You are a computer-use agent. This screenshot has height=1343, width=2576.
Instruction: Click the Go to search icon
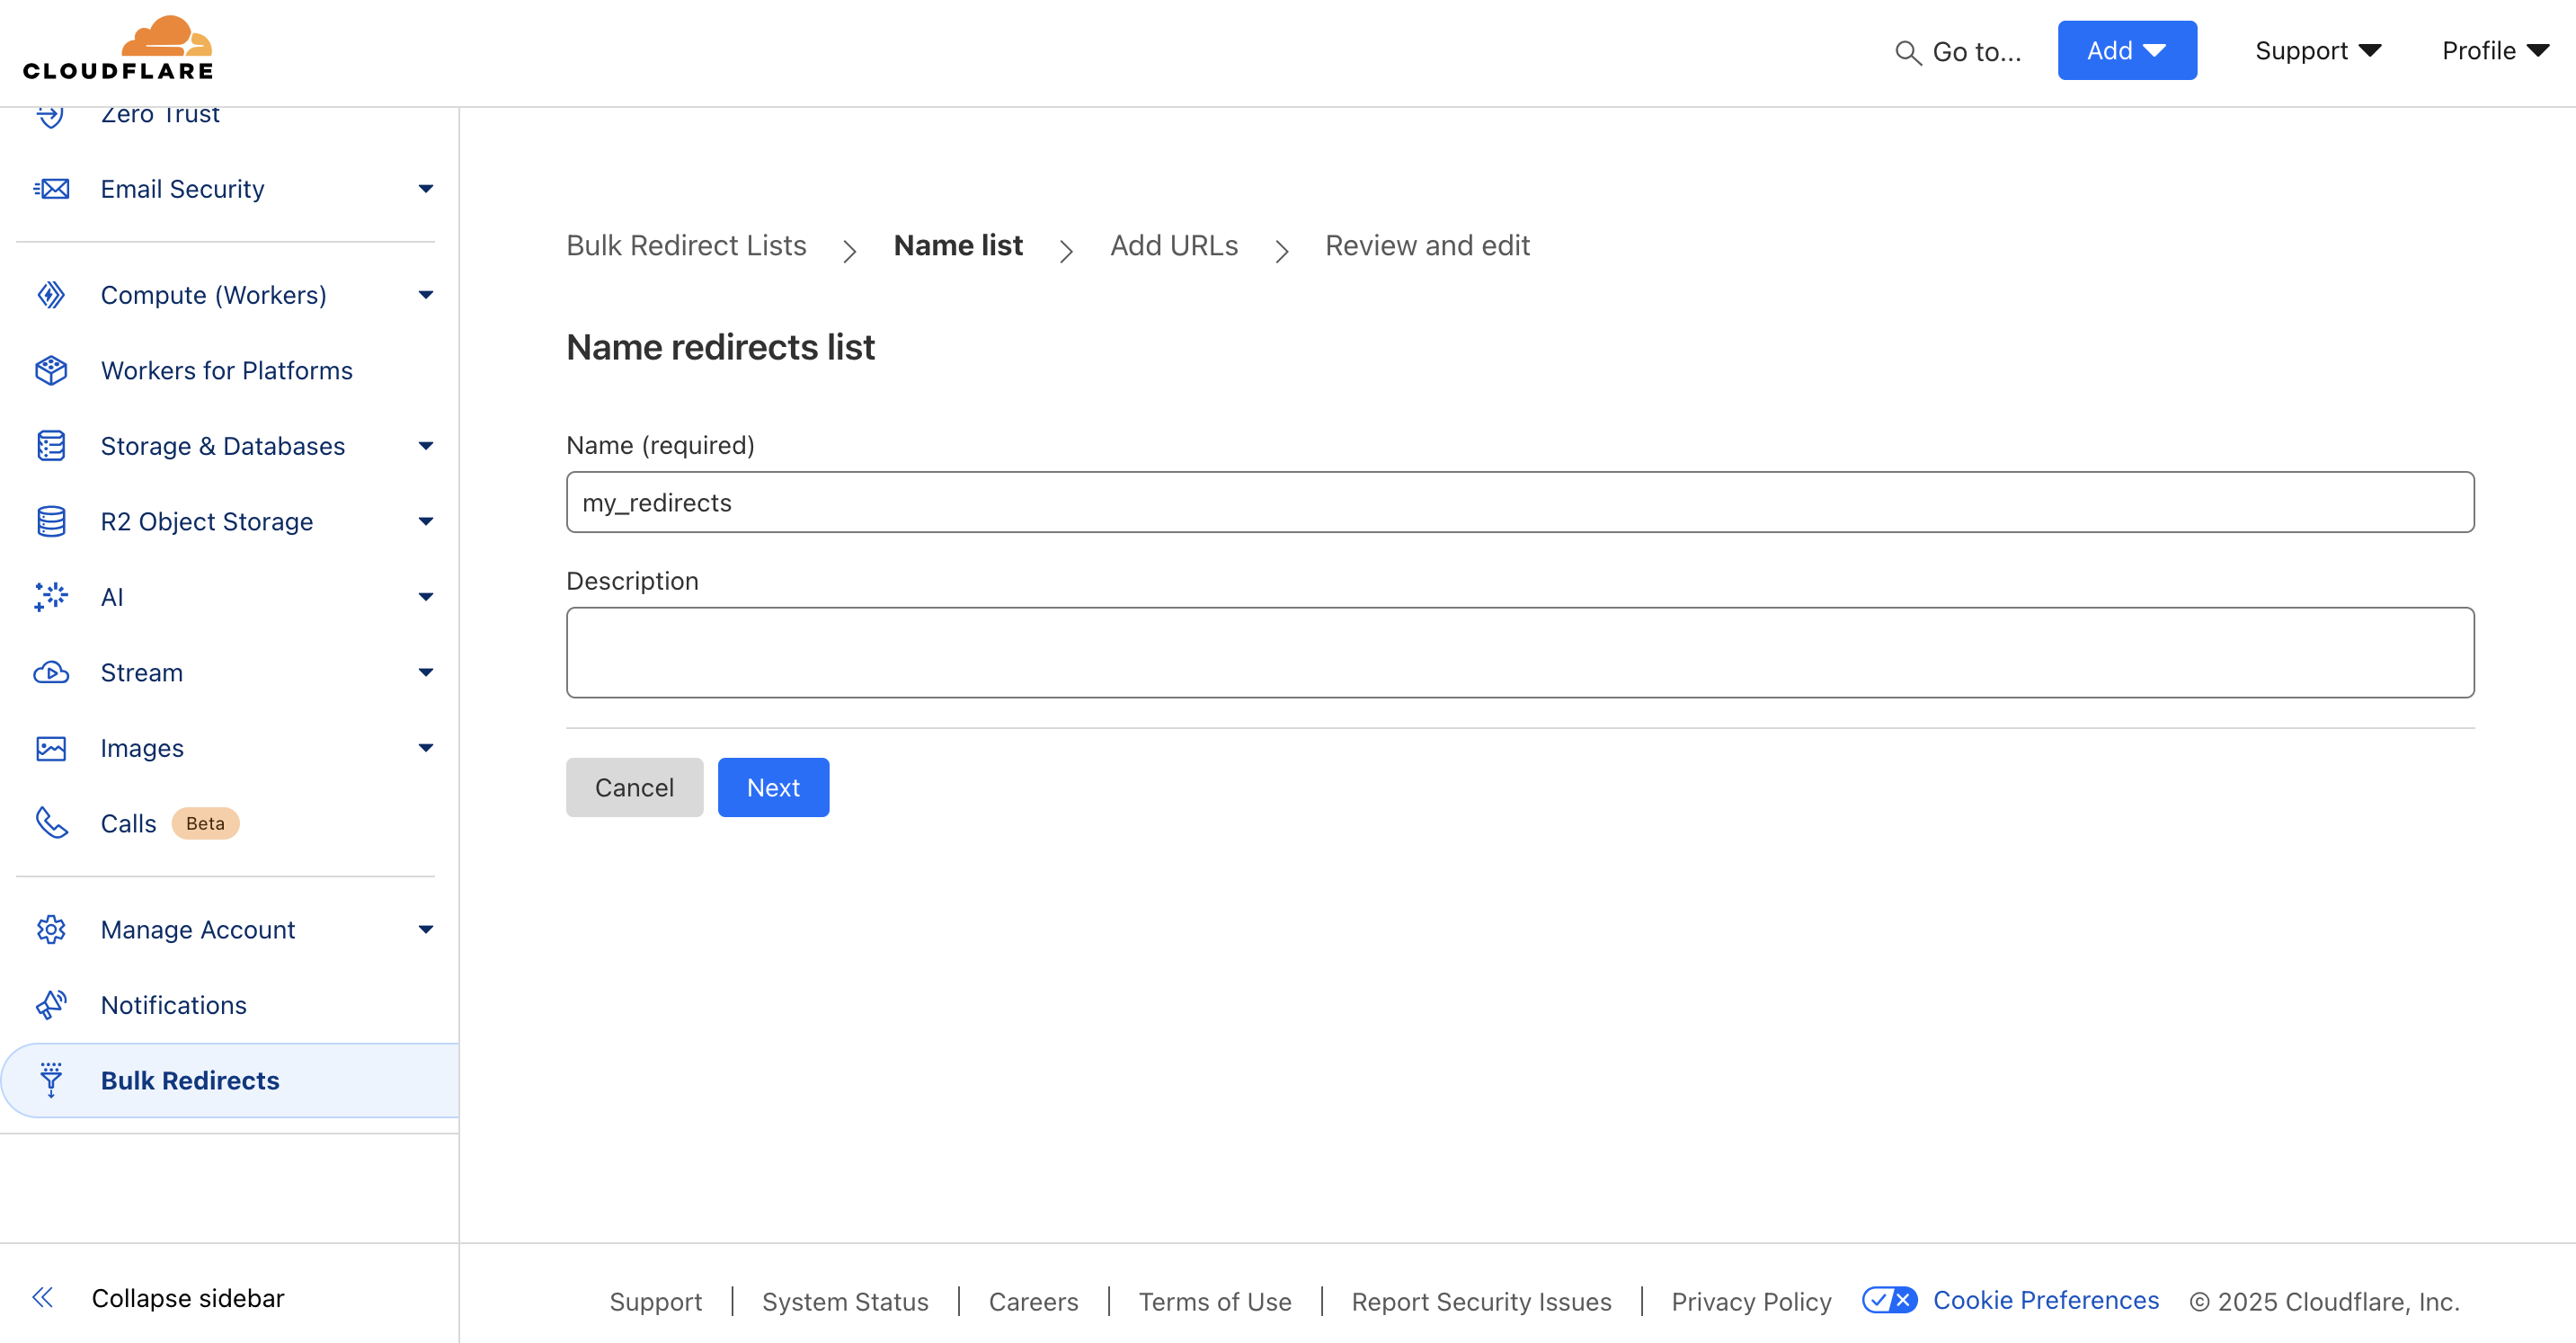1905,49
